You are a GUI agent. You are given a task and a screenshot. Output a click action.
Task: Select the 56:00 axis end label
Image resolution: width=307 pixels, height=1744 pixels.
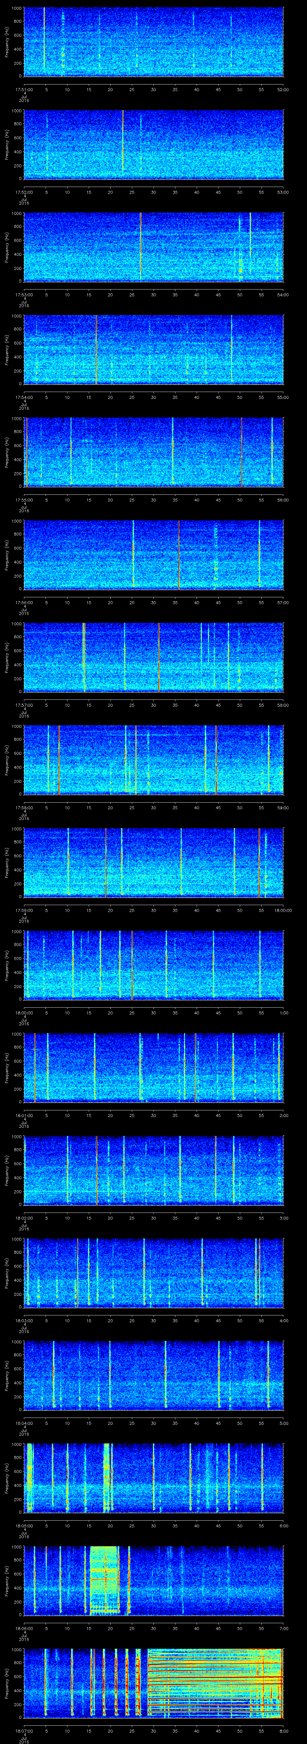point(283,500)
